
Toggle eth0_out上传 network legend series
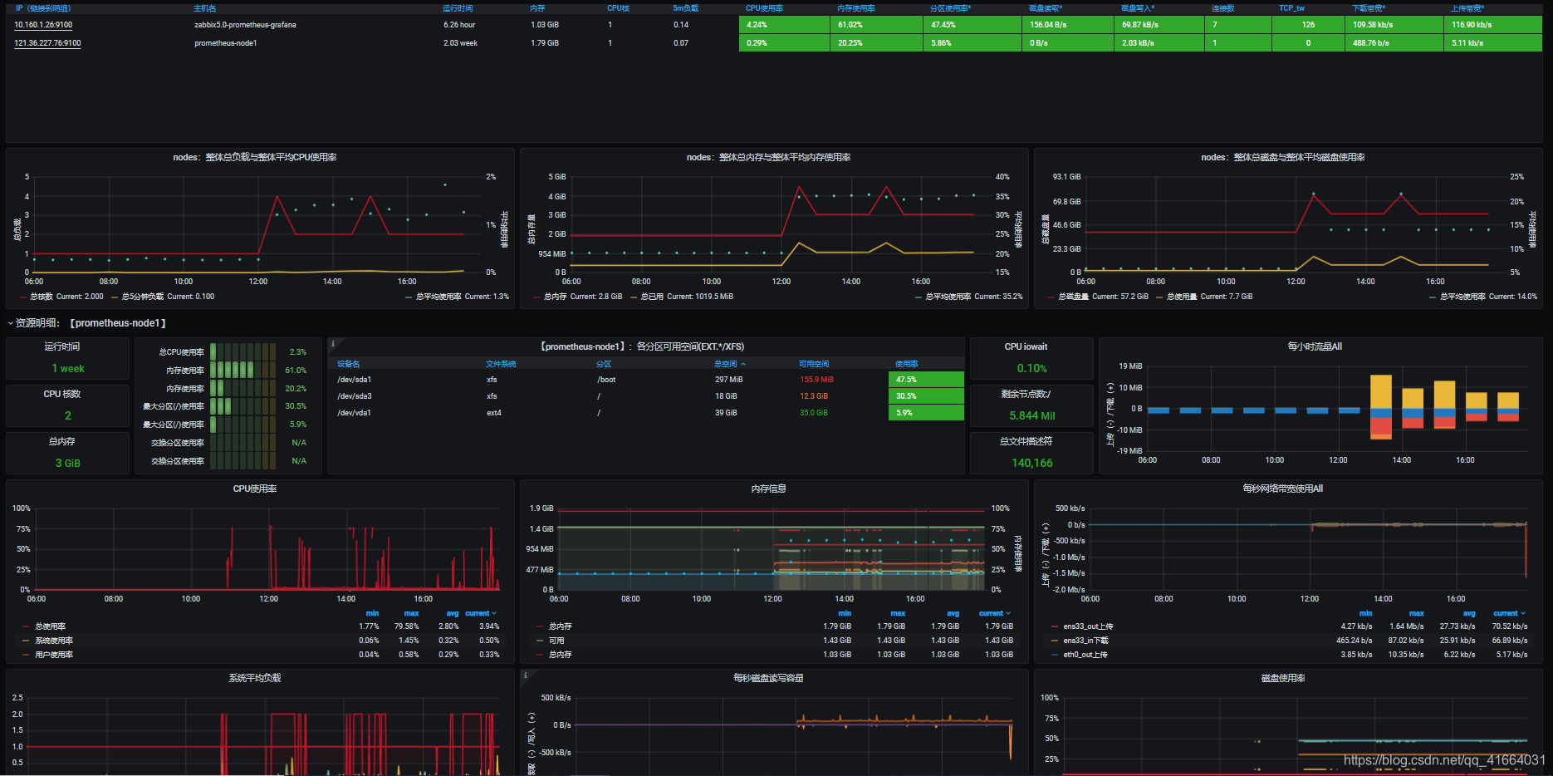point(1085,655)
